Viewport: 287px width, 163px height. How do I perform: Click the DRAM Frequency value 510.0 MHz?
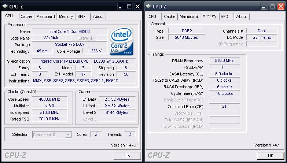pos(224,60)
